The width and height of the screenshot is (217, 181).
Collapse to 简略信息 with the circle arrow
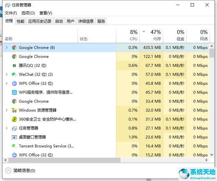tap(8, 171)
